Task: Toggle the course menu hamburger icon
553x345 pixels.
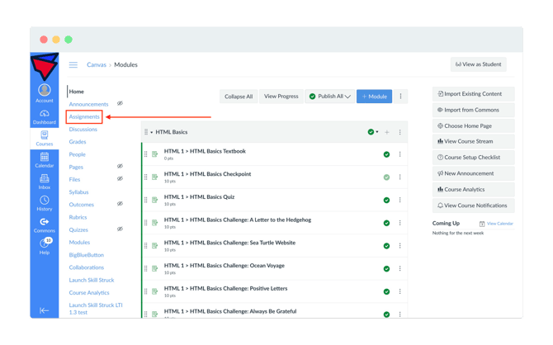Action: (73, 65)
